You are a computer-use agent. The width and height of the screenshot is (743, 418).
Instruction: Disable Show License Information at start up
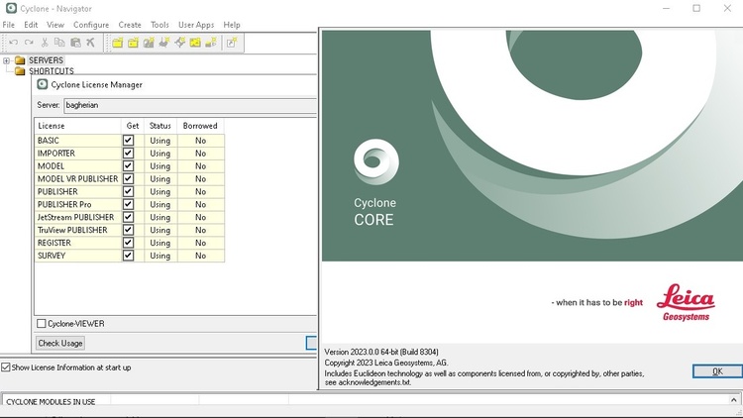tap(6, 367)
